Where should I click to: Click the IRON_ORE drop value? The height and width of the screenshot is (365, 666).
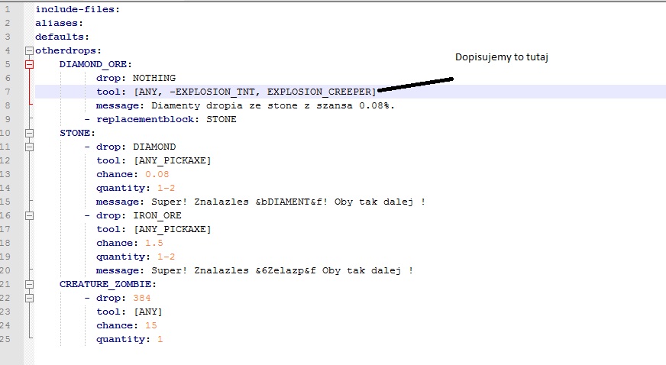pyautogui.click(x=157, y=215)
